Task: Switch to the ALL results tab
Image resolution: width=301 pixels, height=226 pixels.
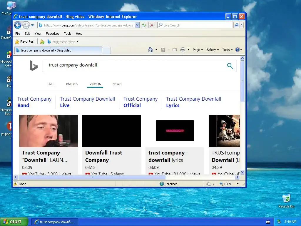Action: [x=51, y=84]
